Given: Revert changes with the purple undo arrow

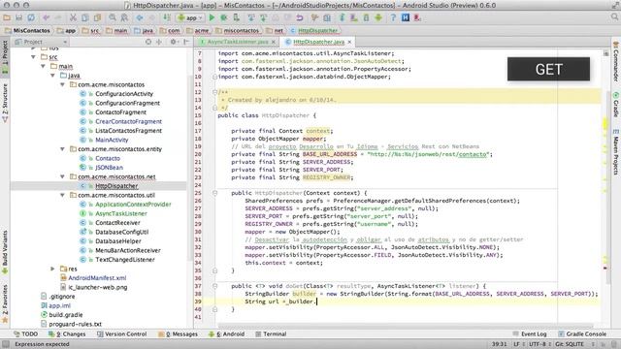Looking at the screenshot, I should [x=300, y=17].
